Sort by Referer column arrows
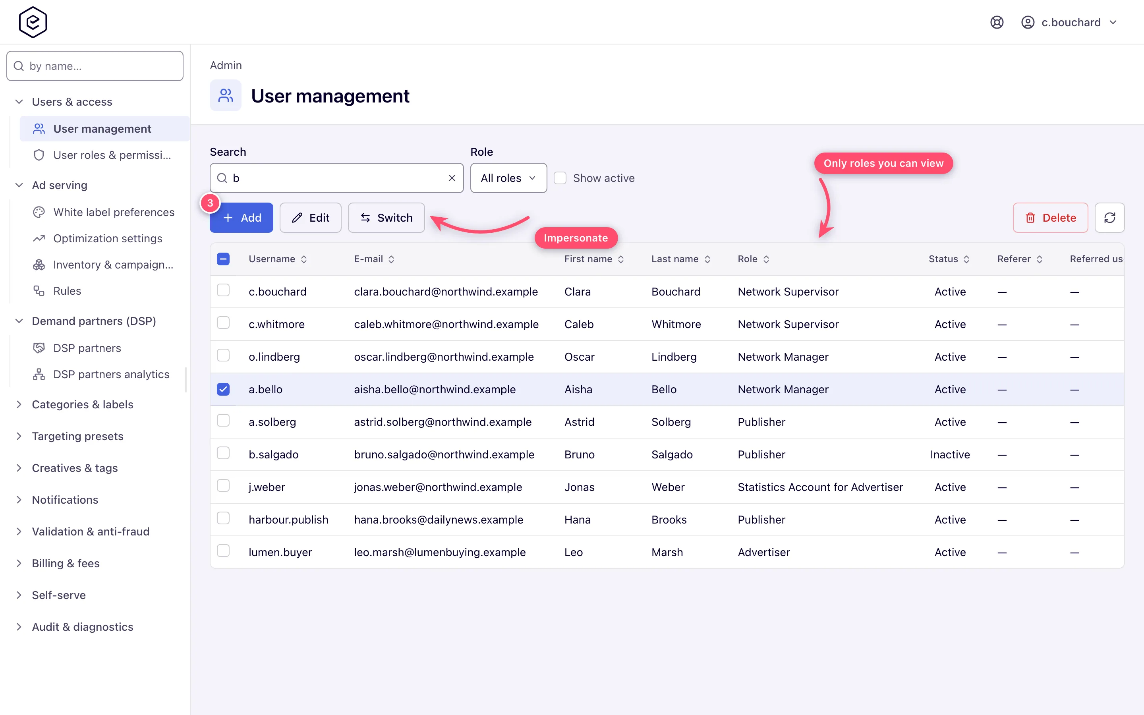 coord(1039,259)
